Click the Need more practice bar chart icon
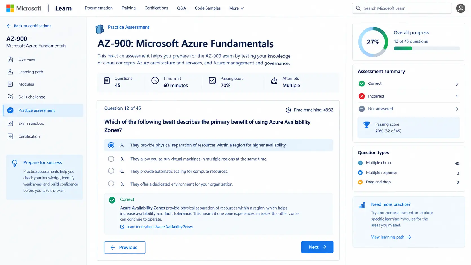The height and width of the screenshot is (265, 471). coord(362,205)
